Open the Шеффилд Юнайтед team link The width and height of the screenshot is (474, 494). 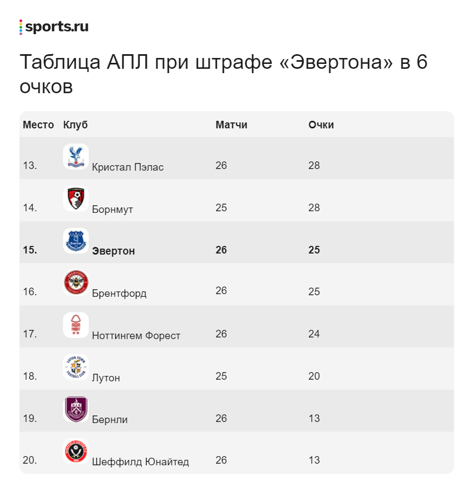[x=140, y=462]
